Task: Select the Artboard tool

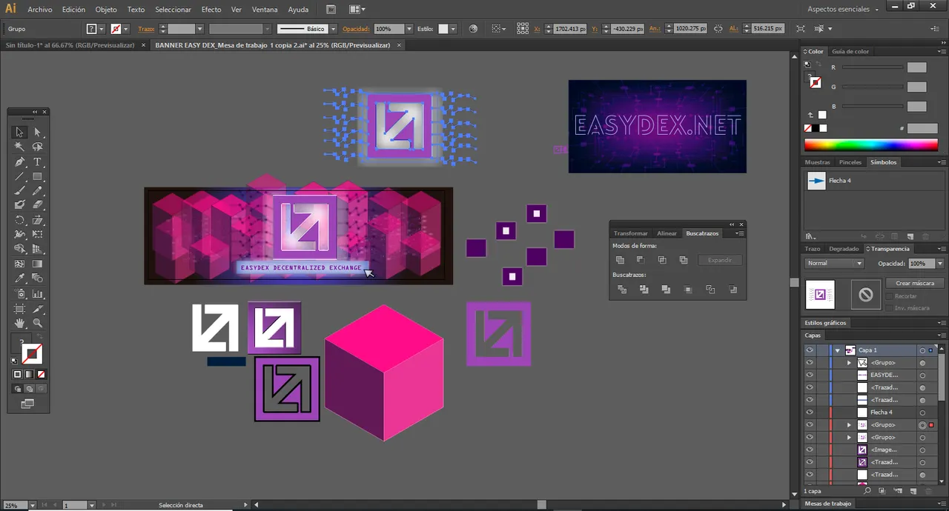Action: (19, 308)
